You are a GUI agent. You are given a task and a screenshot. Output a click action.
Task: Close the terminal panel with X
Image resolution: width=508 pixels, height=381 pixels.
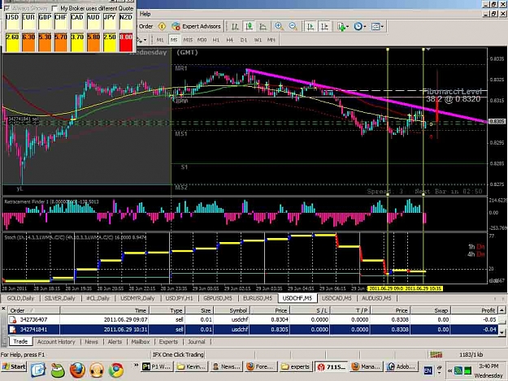tap(3, 309)
